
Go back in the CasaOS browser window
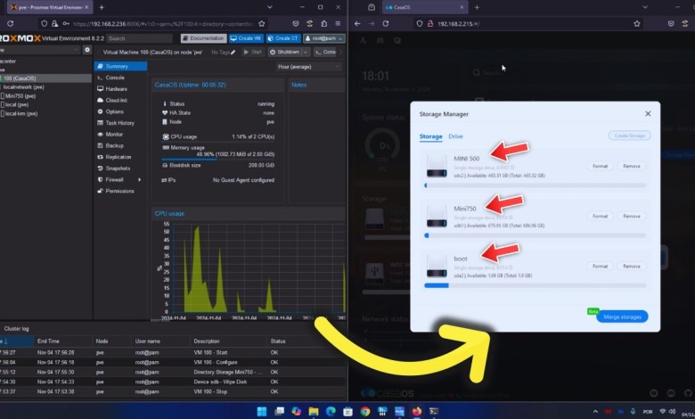(x=357, y=24)
